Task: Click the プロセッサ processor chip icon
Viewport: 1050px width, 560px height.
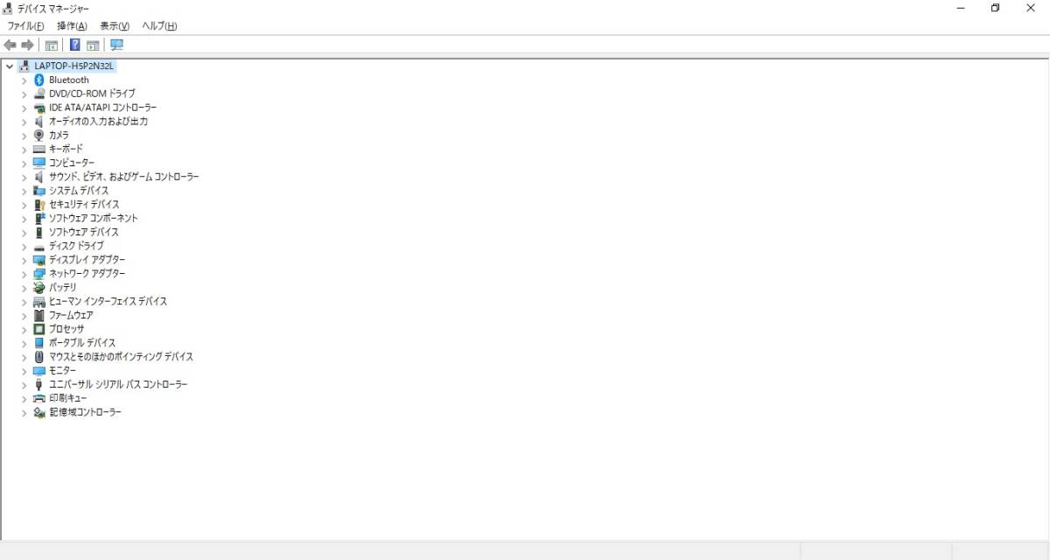Action: [38, 329]
